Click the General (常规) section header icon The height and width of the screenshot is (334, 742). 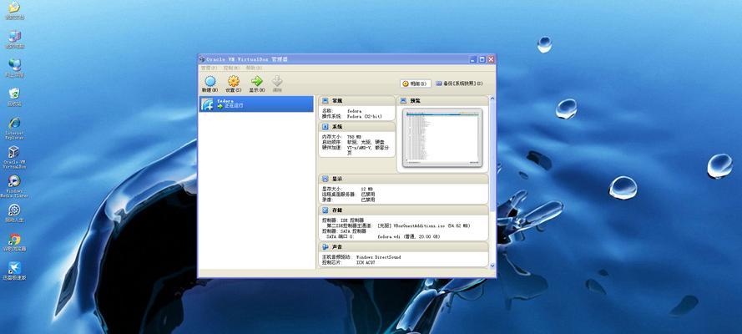pyautogui.click(x=326, y=101)
